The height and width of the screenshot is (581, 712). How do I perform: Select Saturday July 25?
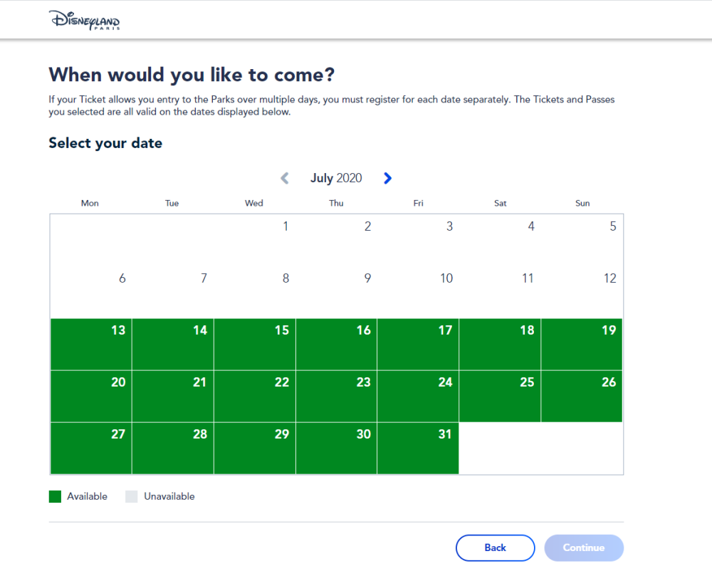(500, 396)
